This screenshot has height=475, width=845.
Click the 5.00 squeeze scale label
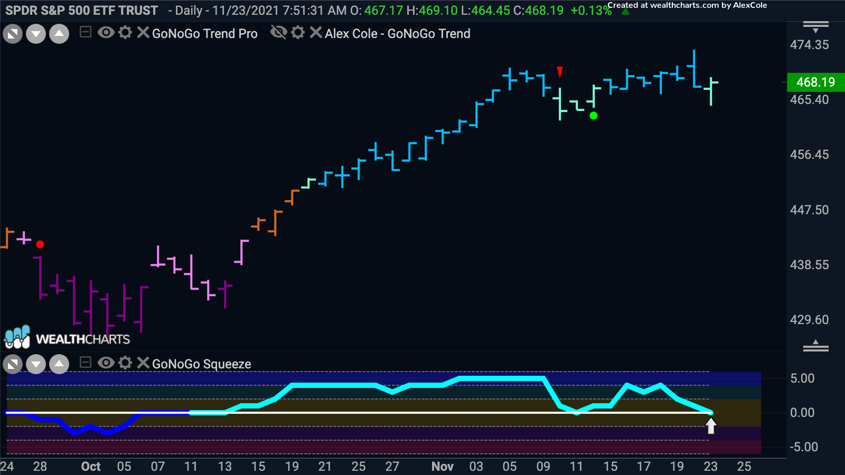pyautogui.click(x=802, y=378)
